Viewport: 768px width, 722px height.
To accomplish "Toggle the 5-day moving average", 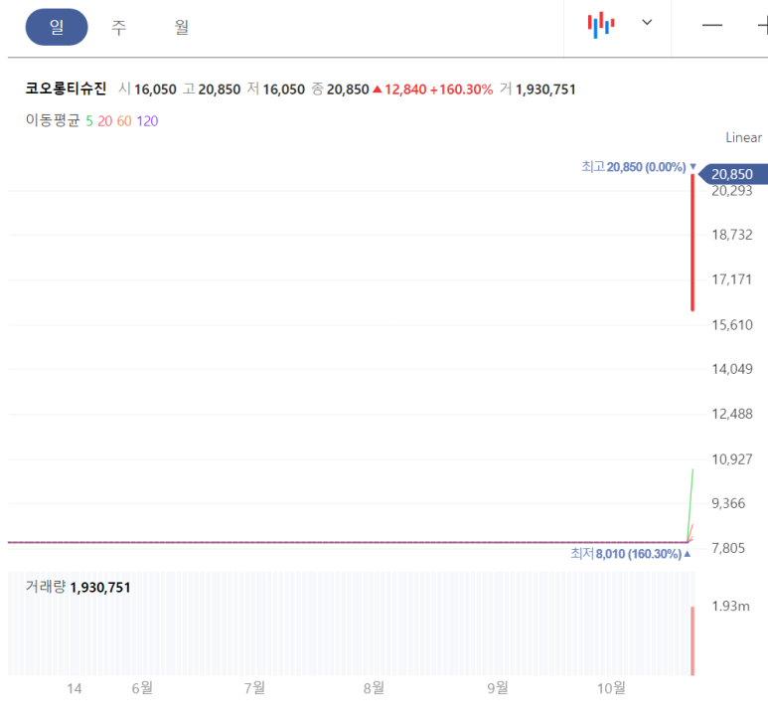I will pyautogui.click(x=89, y=121).
